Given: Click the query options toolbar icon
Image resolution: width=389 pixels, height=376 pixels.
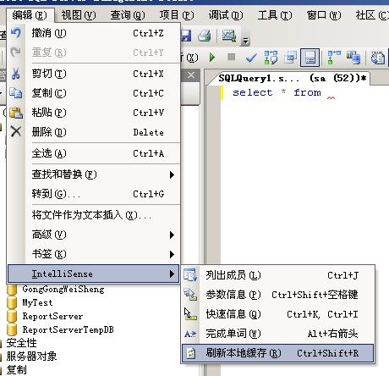Looking at the screenshot, I should click(291, 58).
